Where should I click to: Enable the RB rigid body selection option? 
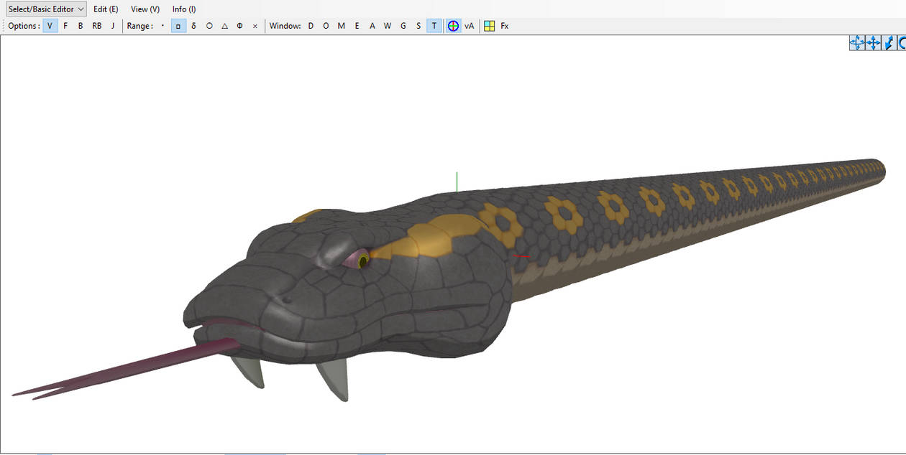tap(96, 25)
